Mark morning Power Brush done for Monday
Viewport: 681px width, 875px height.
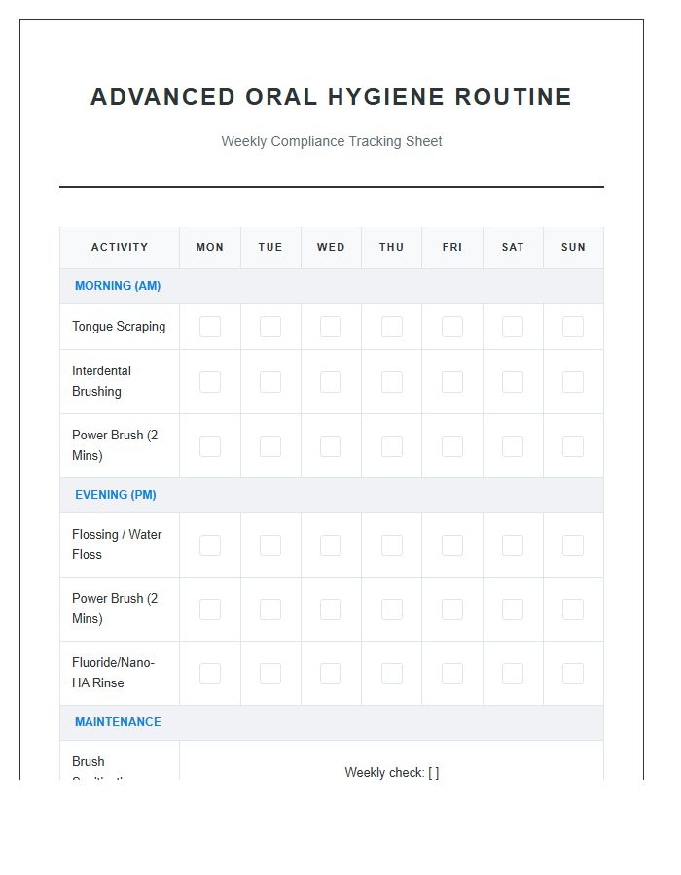tap(210, 446)
